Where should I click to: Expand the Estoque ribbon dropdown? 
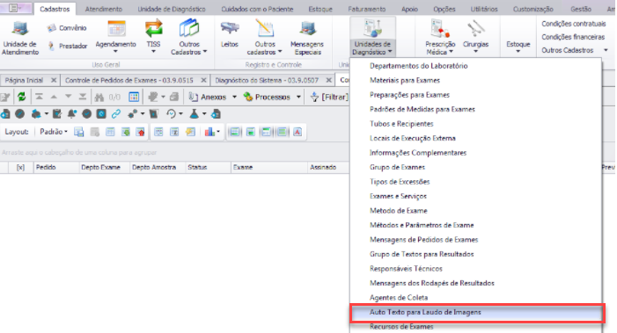tap(518, 52)
